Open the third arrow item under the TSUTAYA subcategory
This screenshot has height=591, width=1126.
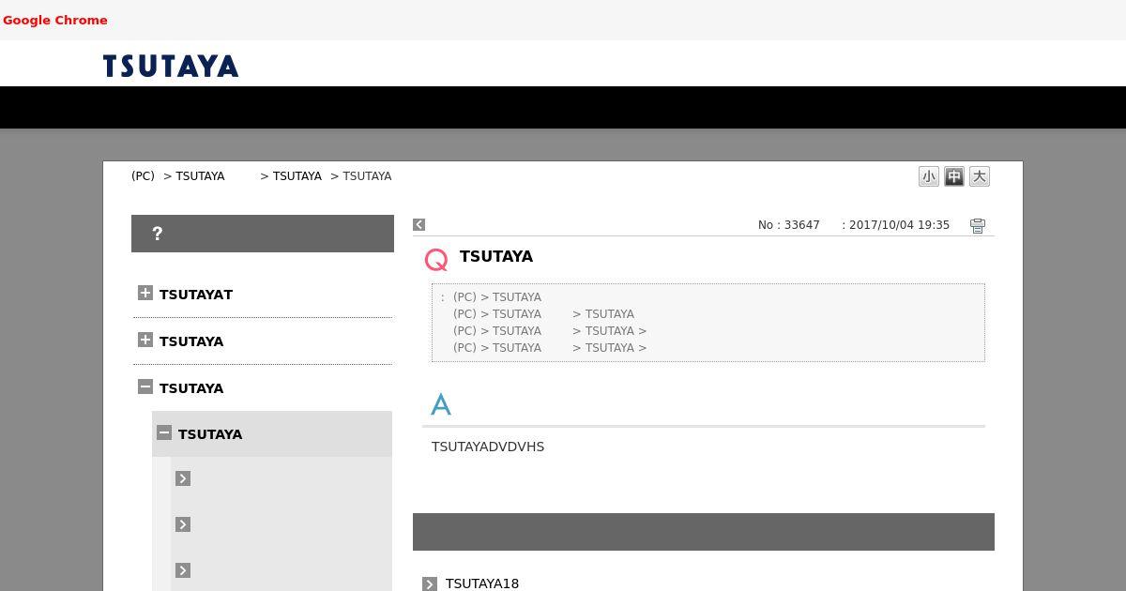click(x=183, y=570)
